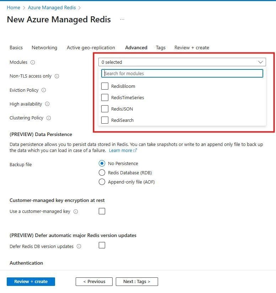
Task: Open the Modules info tooltip icon
Action: coord(33,62)
